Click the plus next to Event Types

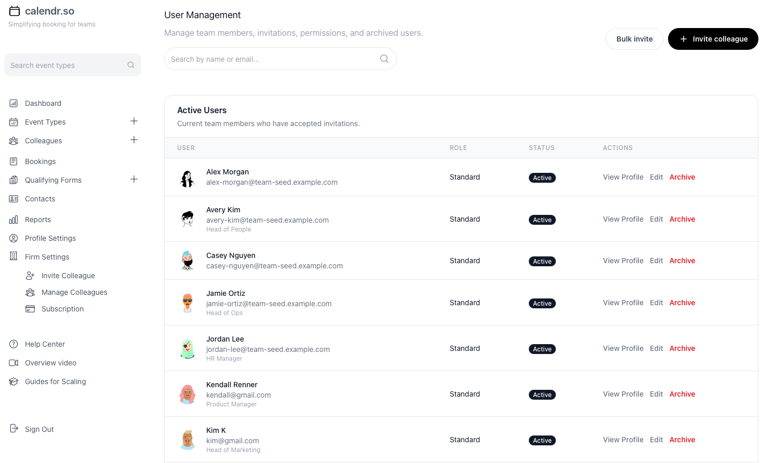pos(134,121)
